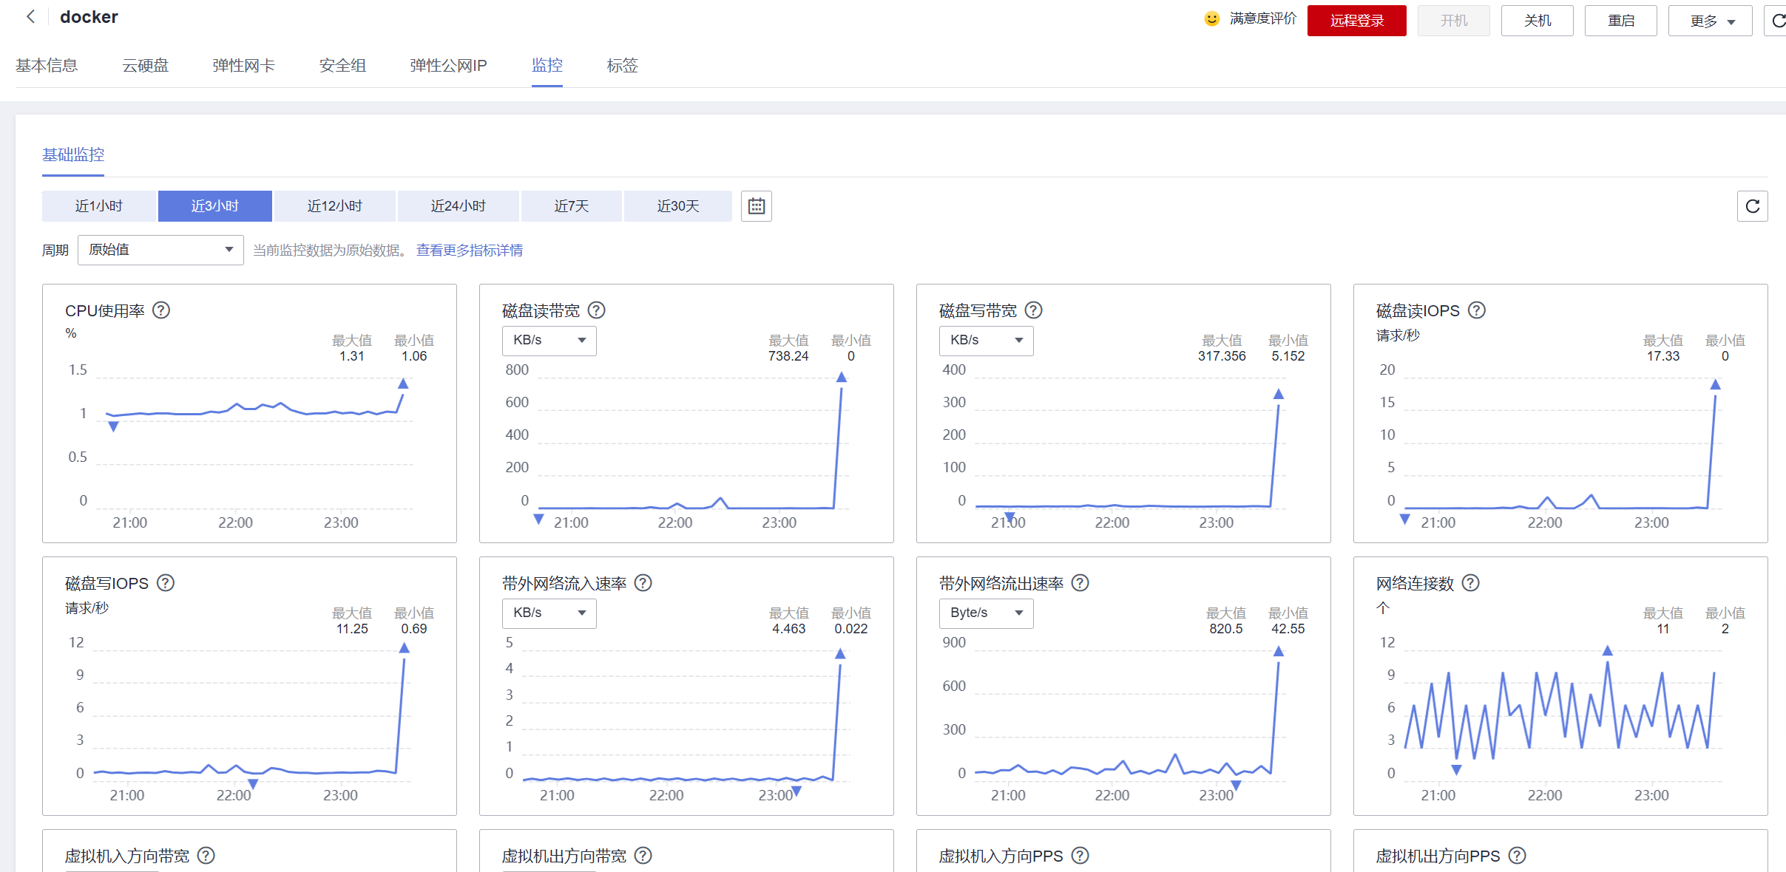1786x872 pixels.
Task: Refresh the monitoring charts panel
Action: click(x=1752, y=206)
